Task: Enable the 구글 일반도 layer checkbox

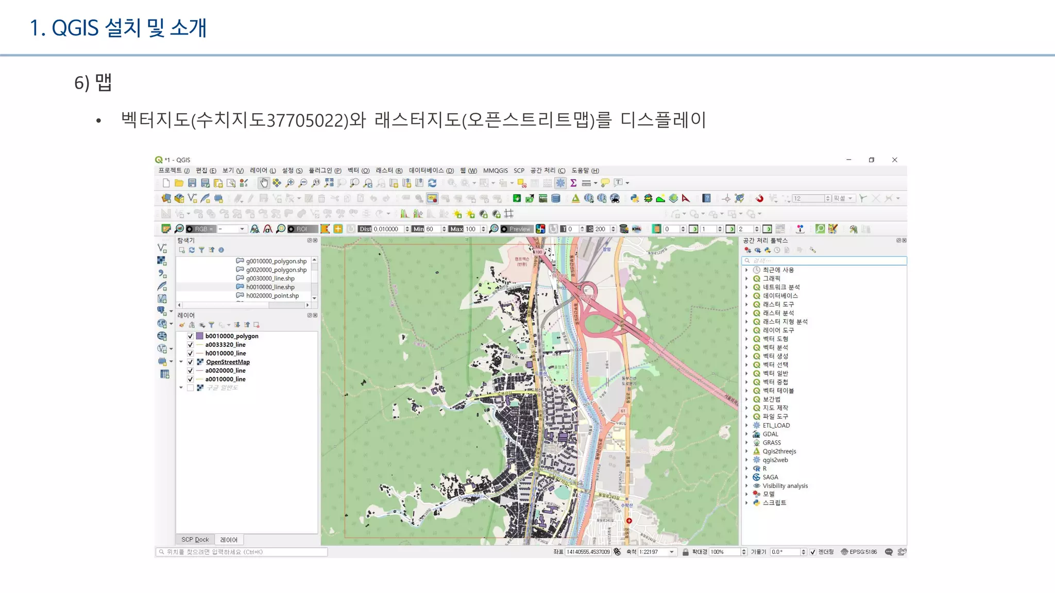Action: [190, 388]
